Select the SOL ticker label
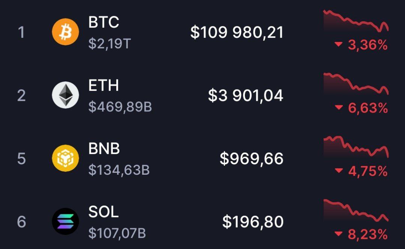Screen dimensions: 405x249 click(103, 212)
